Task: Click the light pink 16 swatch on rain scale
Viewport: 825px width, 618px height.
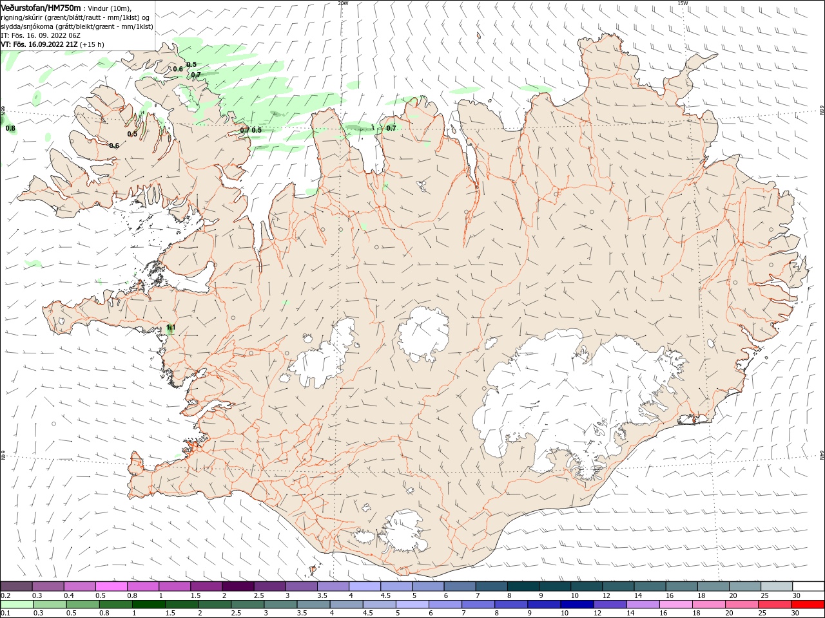Action: pos(676,604)
